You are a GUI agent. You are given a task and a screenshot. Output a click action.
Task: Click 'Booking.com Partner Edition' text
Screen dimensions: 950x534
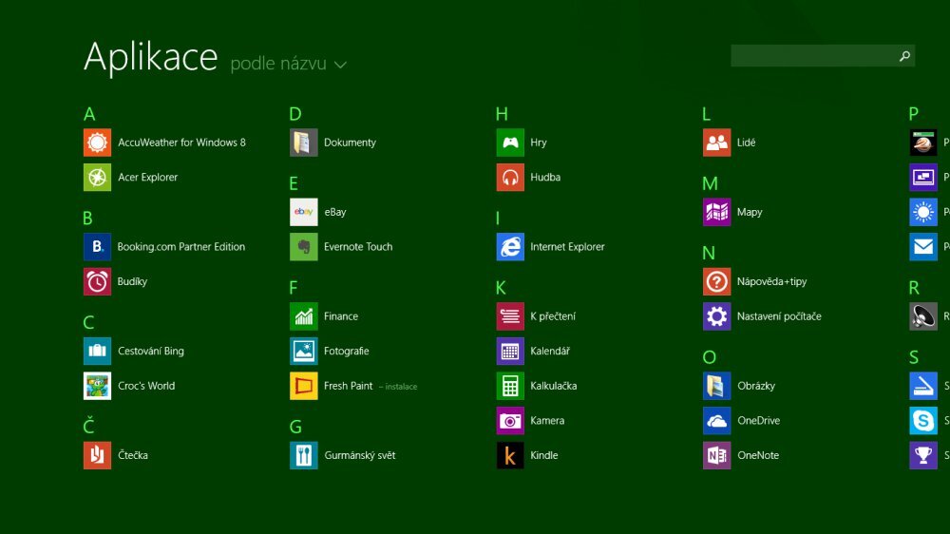point(181,247)
